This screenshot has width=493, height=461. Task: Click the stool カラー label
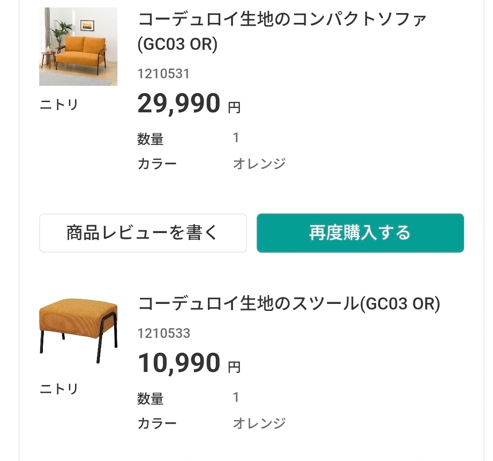pyautogui.click(x=157, y=423)
